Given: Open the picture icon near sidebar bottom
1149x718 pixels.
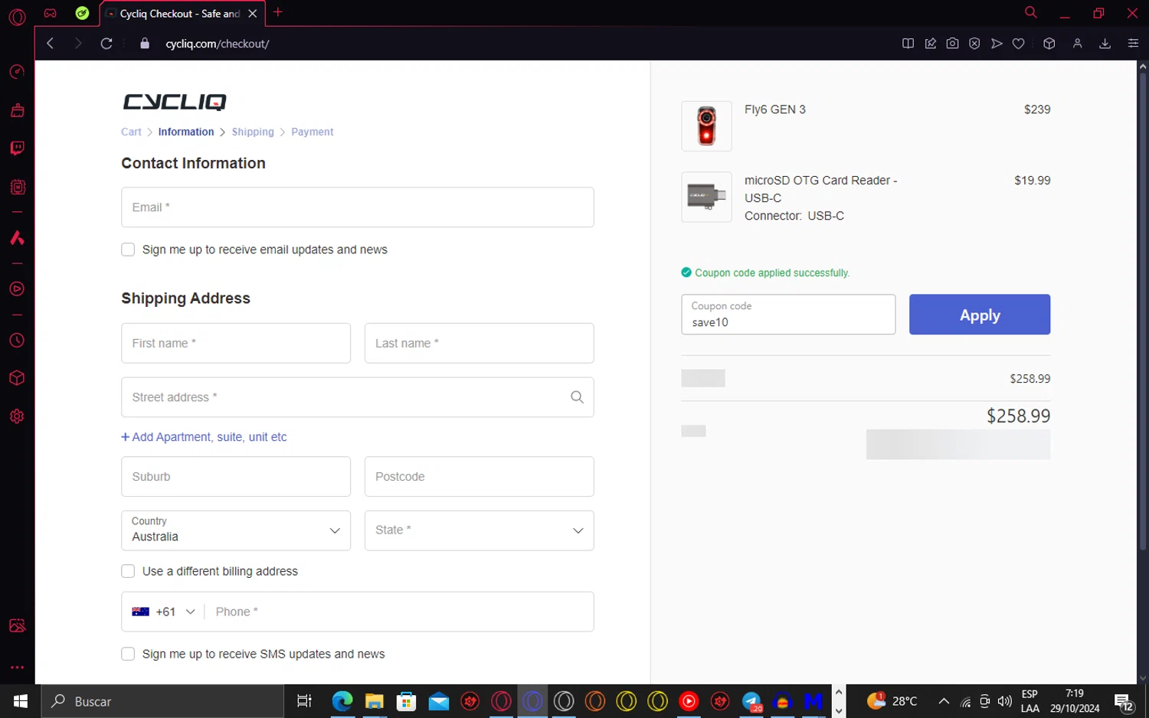Looking at the screenshot, I should [17, 625].
